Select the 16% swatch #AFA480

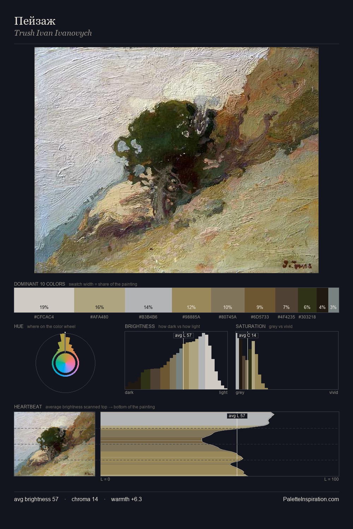pyautogui.click(x=100, y=300)
